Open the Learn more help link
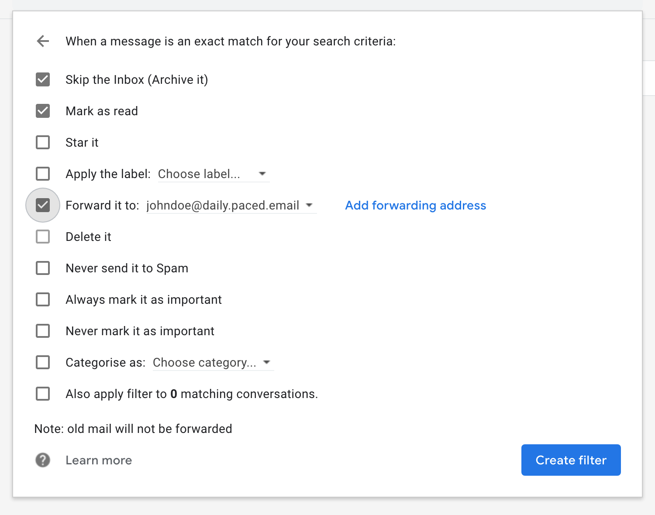Screen dimensions: 655x515 click(99, 460)
